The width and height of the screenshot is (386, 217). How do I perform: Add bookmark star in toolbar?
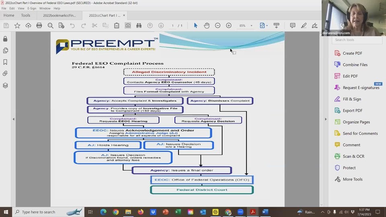(x=17, y=25)
